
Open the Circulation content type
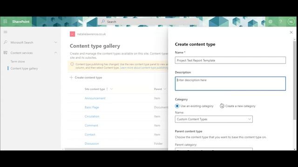[x=92, y=116]
